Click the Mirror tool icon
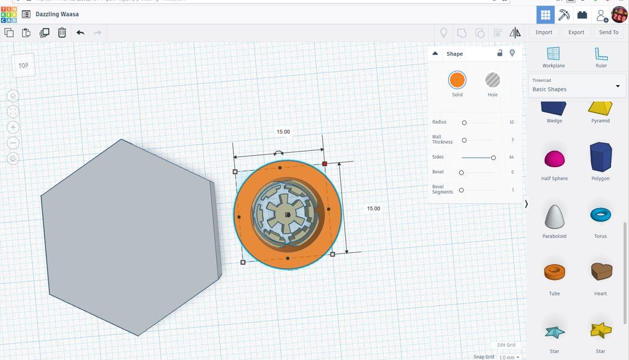This screenshot has width=629, height=360. tap(515, 32)
